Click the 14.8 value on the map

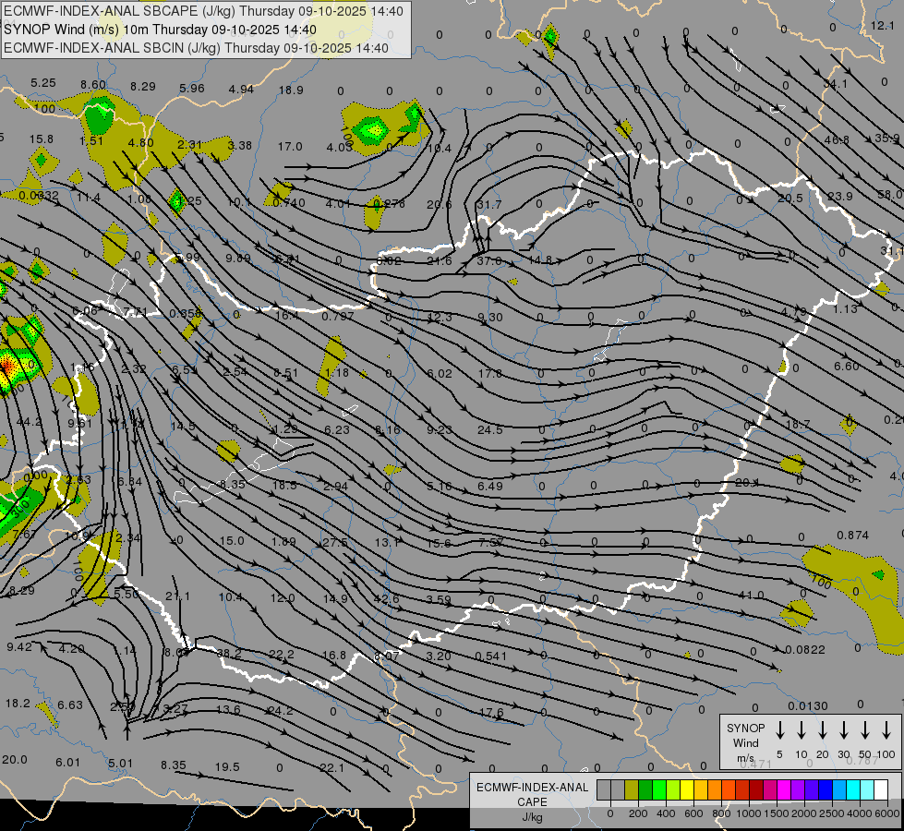(540, 260)
